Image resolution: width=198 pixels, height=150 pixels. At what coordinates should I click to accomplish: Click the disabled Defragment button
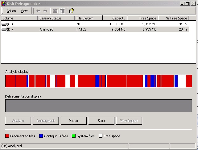pos(46,121)
